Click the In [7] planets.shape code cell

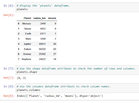[x=77, y=70]
